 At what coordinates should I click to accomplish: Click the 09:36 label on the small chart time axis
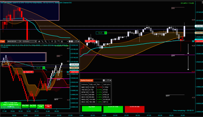coord(57,111)
